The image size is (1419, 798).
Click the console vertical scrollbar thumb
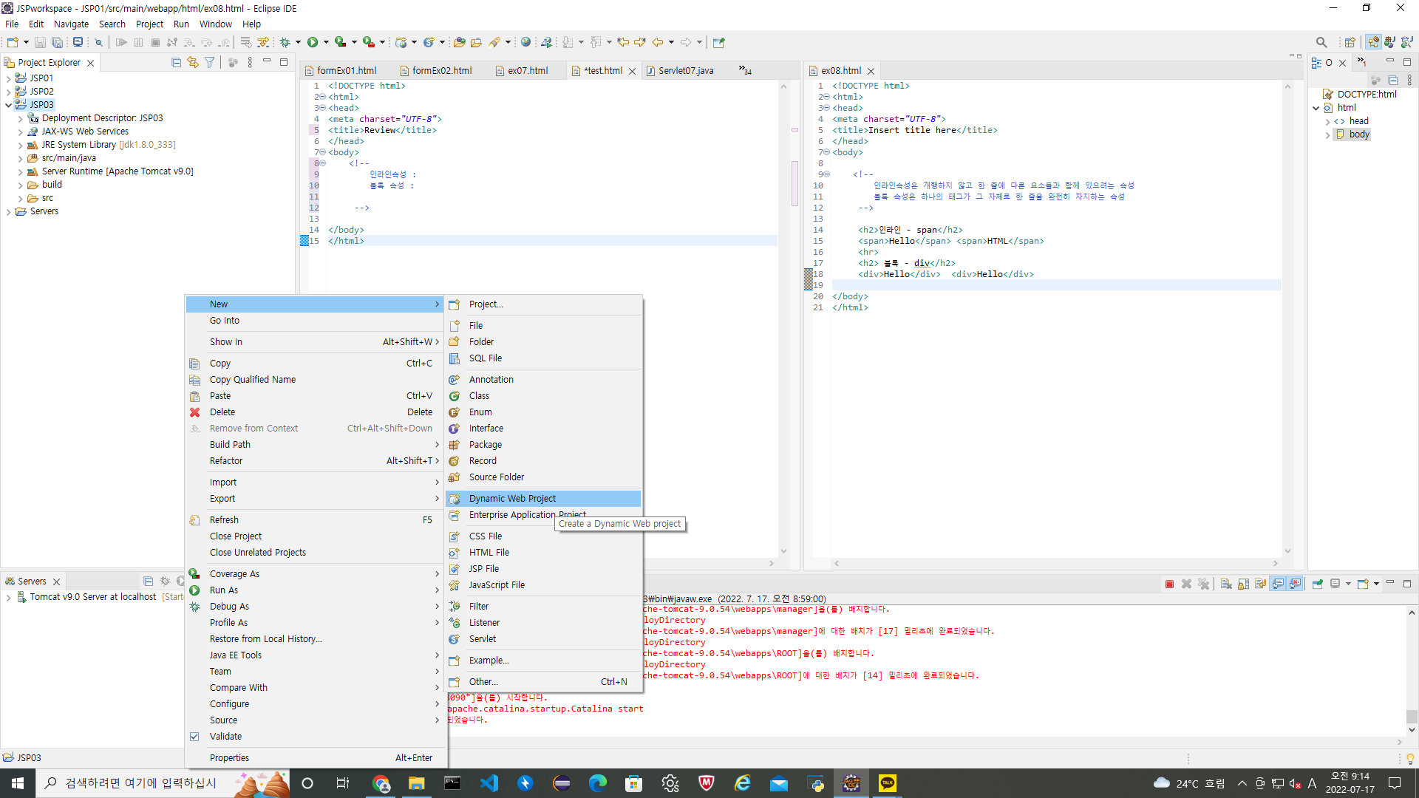(1412, 716)
